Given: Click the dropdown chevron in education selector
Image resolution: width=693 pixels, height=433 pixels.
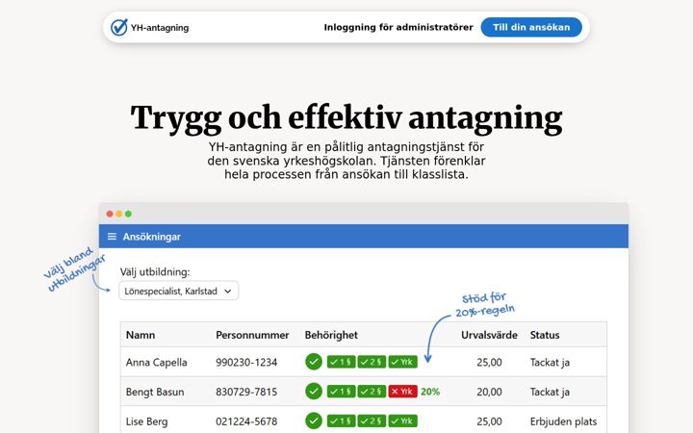Looking at the screenshot, I should 227,292.
